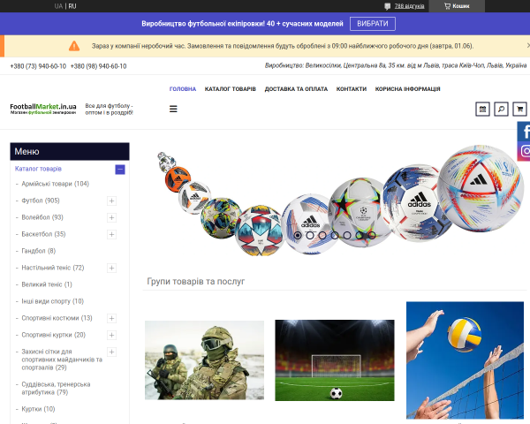Open Інші види спорту (10) category
The image size is (530, 424).
(53, 301)
